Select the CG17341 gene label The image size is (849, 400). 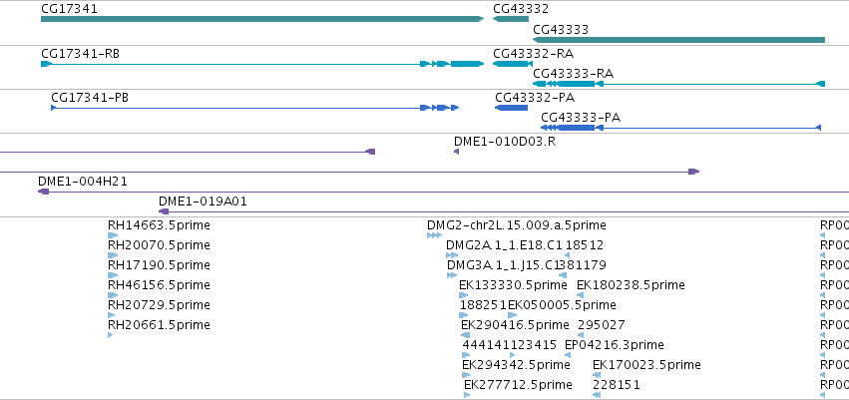coord(69,9)
